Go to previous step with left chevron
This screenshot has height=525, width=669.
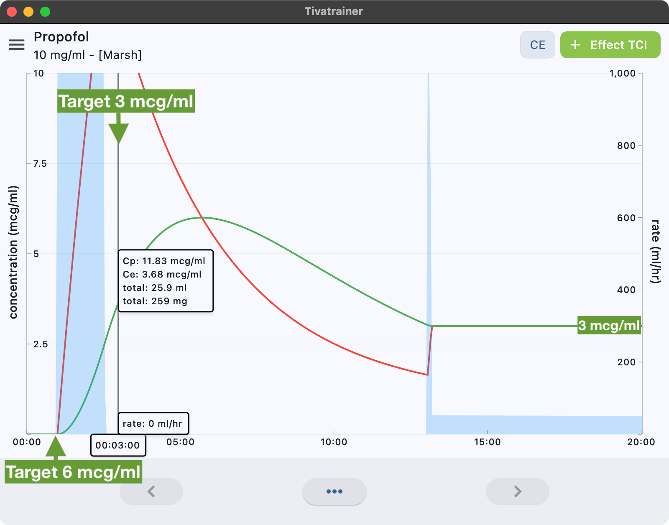coord(151,492)
